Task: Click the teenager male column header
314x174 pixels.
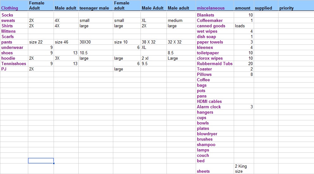Action: [x=94, y=8]
